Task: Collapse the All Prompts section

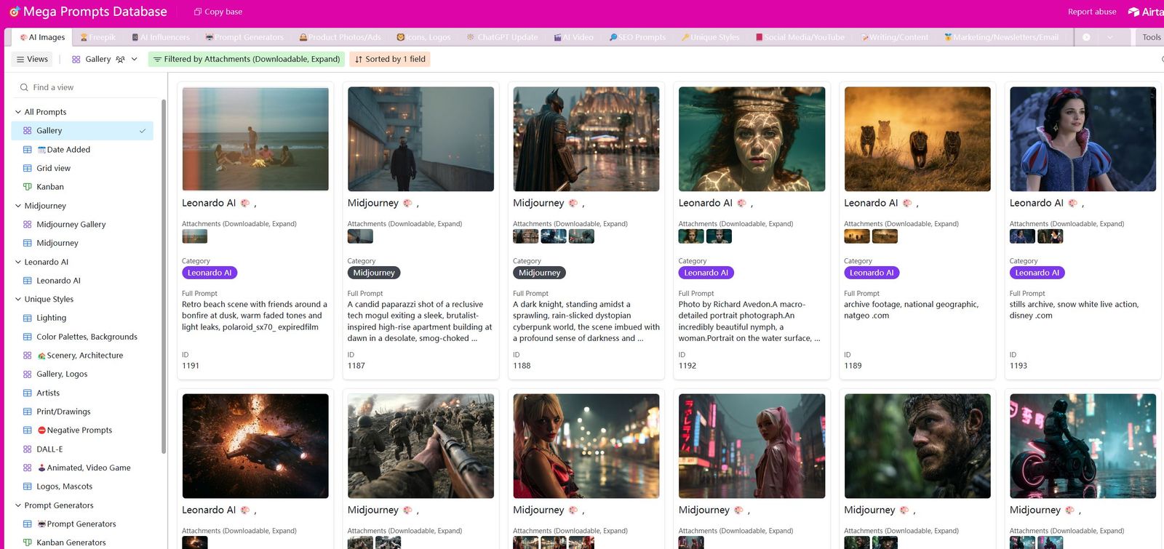Action: click(18, 112)
